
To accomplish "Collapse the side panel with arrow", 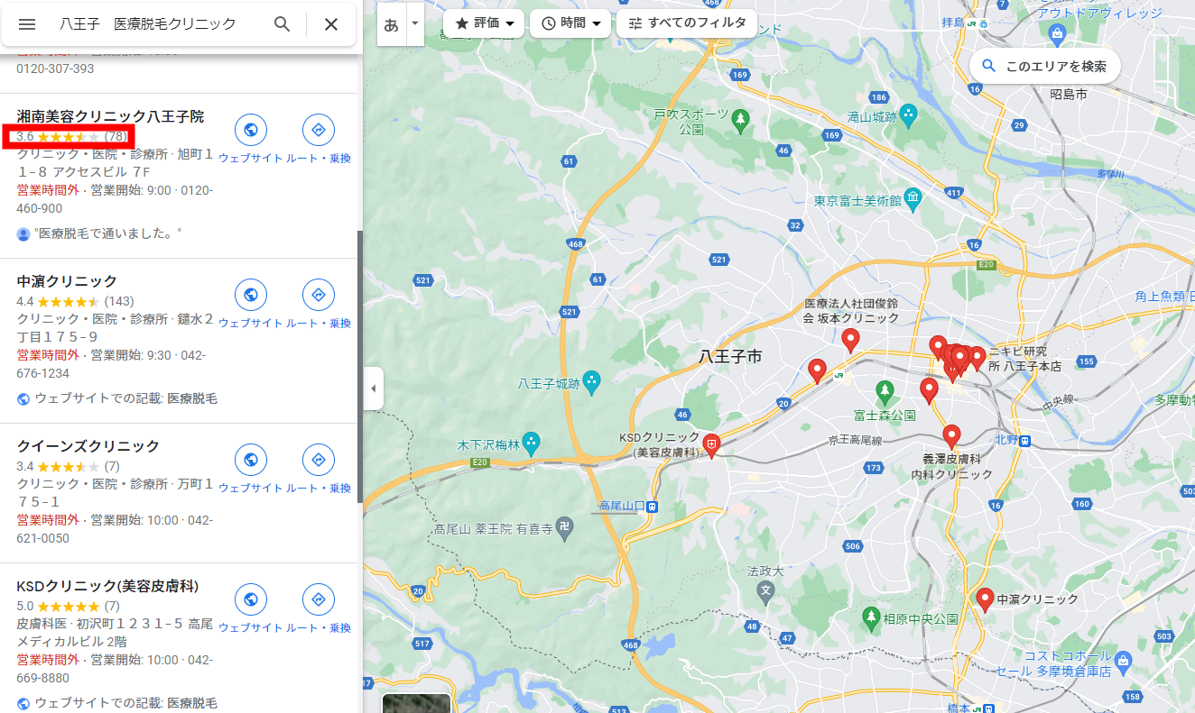I will click(374, 388).
